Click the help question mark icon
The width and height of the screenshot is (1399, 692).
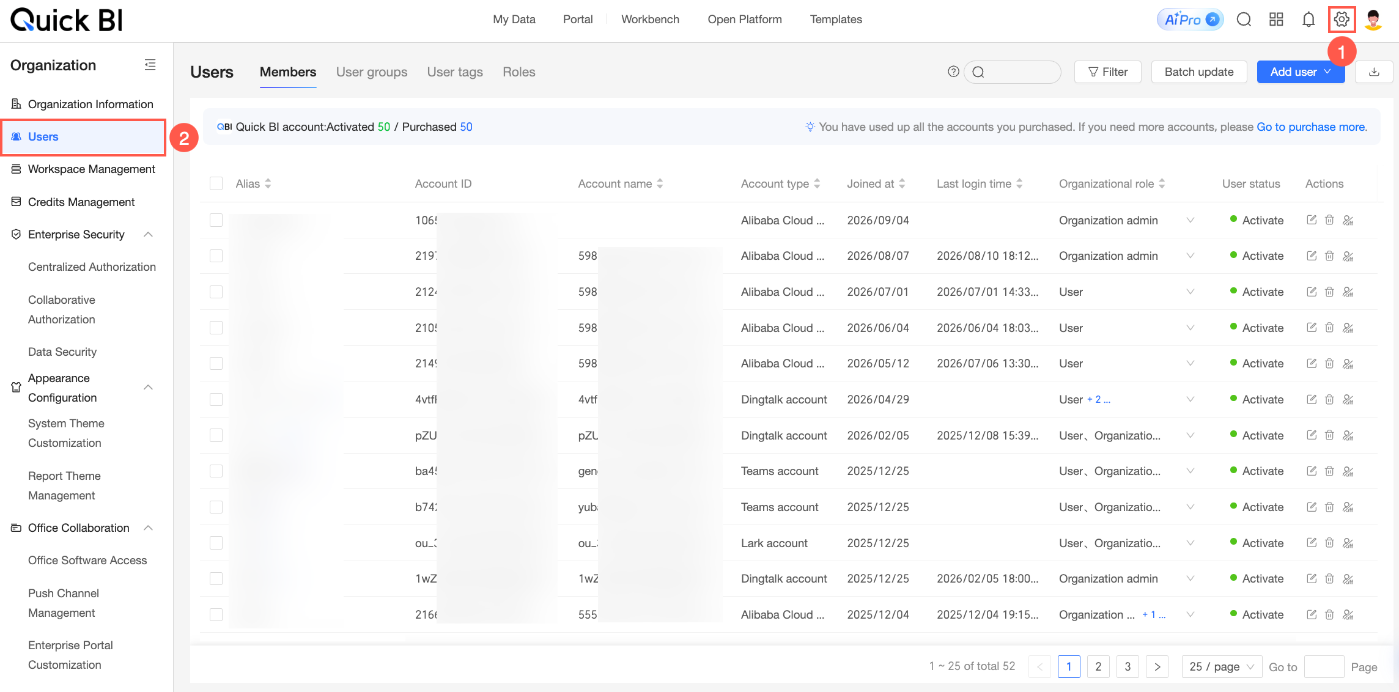953,72
